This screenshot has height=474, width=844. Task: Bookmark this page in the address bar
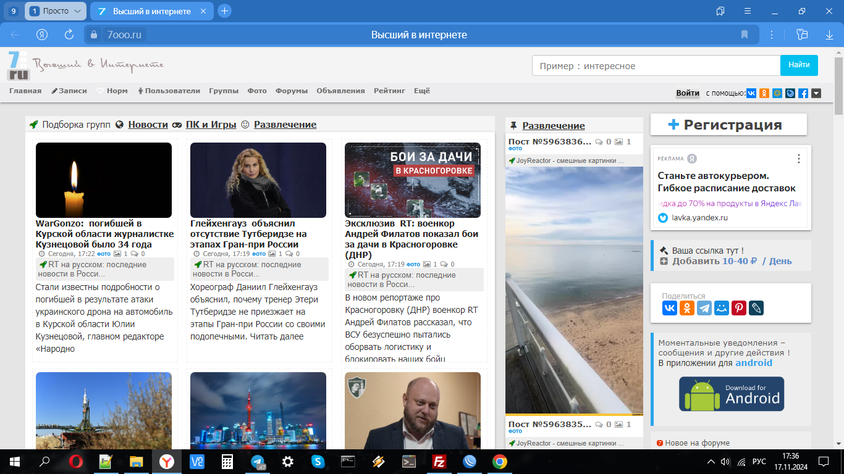pos(745,35)
